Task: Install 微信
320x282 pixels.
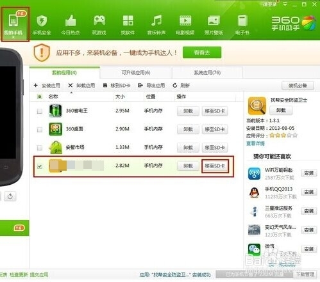Action: [309, 249]
